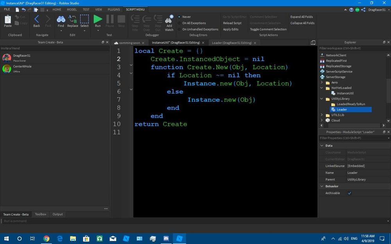Screen dimensions: 391x244
Task: Click Collapse All Folds
Action: [302, 23]
